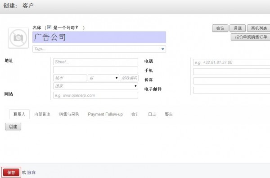Switch to the 日志 tab
The width and height of the screenshot is (270, 178).
click(x=152, y=114)
